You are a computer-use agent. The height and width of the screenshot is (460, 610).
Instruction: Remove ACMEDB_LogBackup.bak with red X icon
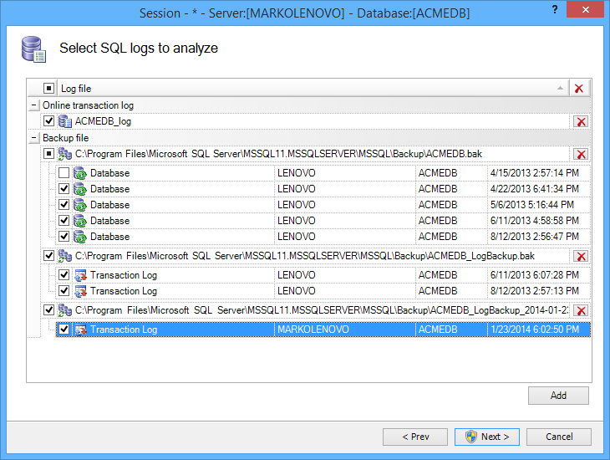tap(581, 256)
